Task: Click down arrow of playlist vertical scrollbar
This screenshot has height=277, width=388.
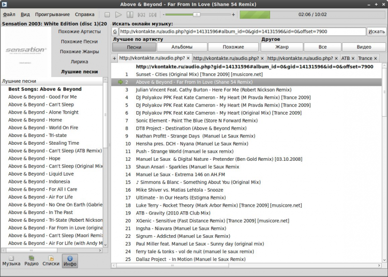Action: tap(384, 260)
